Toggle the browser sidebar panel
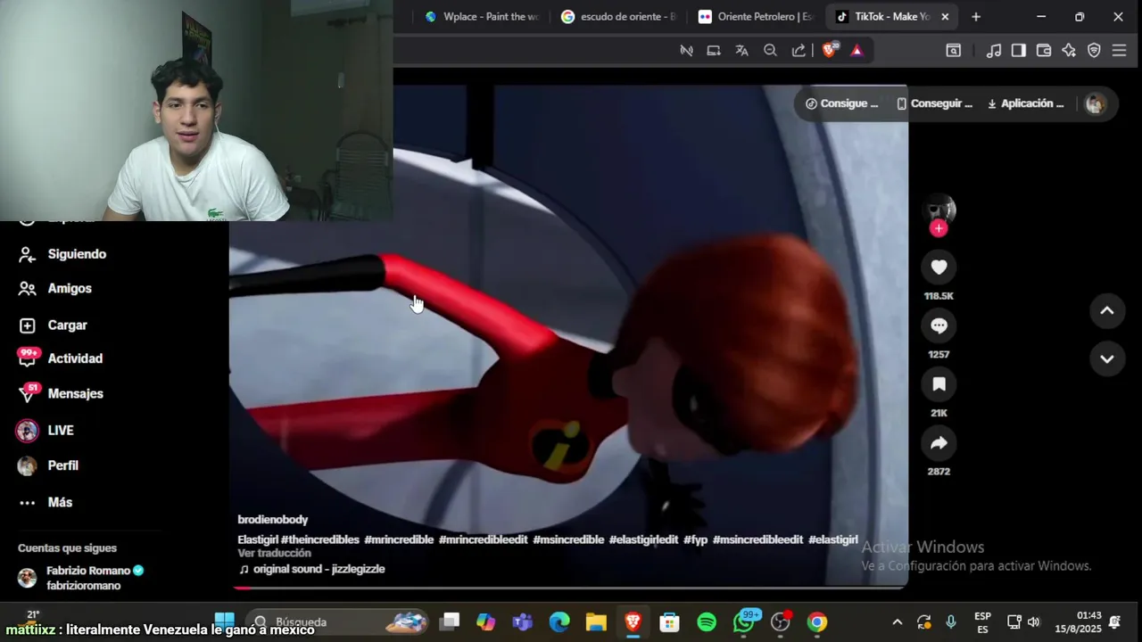 tap(1019, 51)
